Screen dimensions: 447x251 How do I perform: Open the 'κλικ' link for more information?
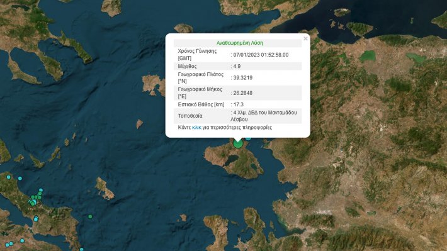(x=196, y=127)
